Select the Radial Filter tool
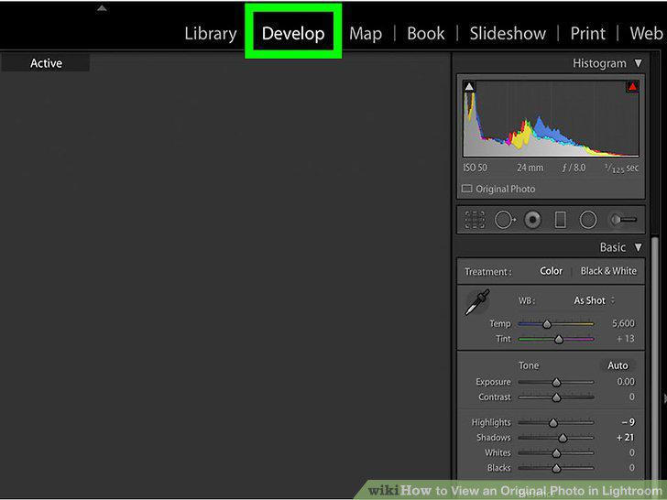667x500 pixels. 588,220
